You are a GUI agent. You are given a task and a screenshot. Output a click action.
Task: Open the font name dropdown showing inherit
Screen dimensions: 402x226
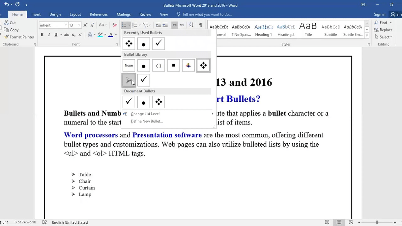click(66, 25)
